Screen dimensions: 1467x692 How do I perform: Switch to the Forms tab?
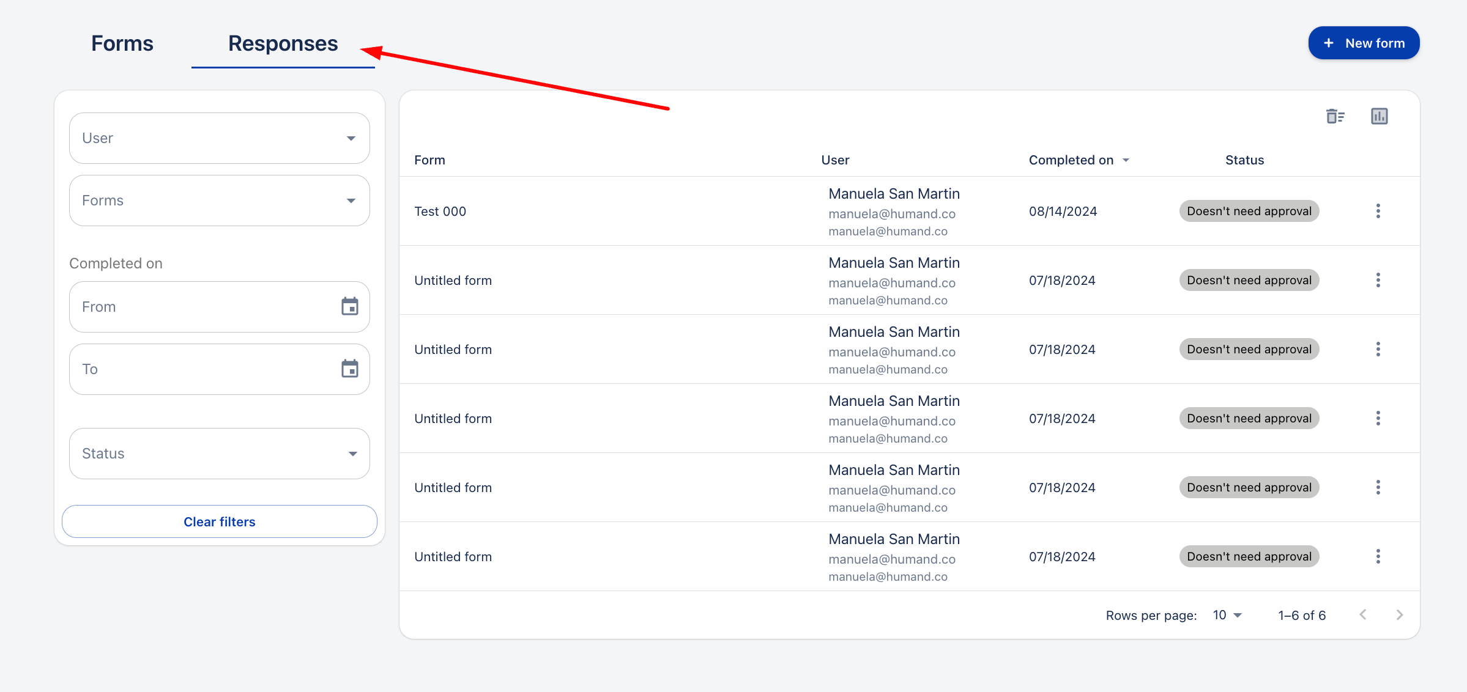pos(122,44)
